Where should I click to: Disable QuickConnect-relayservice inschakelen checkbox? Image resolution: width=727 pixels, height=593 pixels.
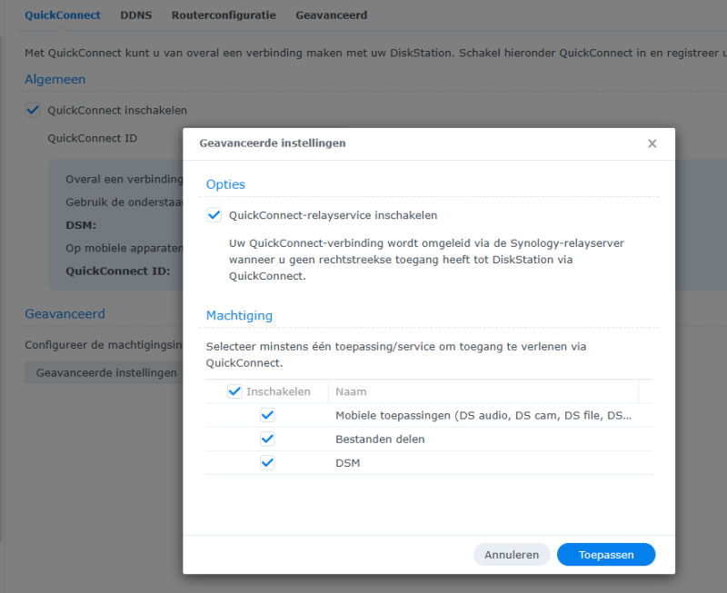coord(214,215)
